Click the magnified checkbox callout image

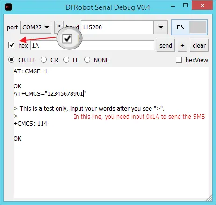(69, 38)
